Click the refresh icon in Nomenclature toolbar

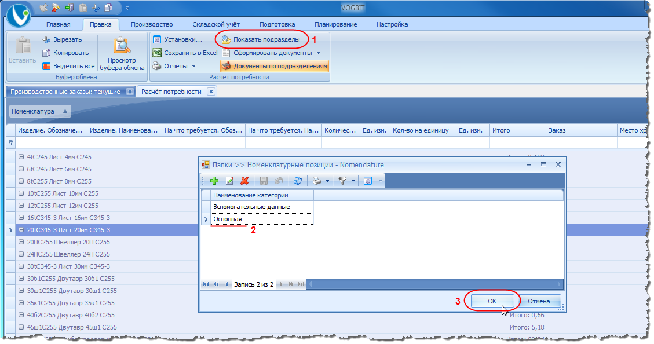[297, 181]
